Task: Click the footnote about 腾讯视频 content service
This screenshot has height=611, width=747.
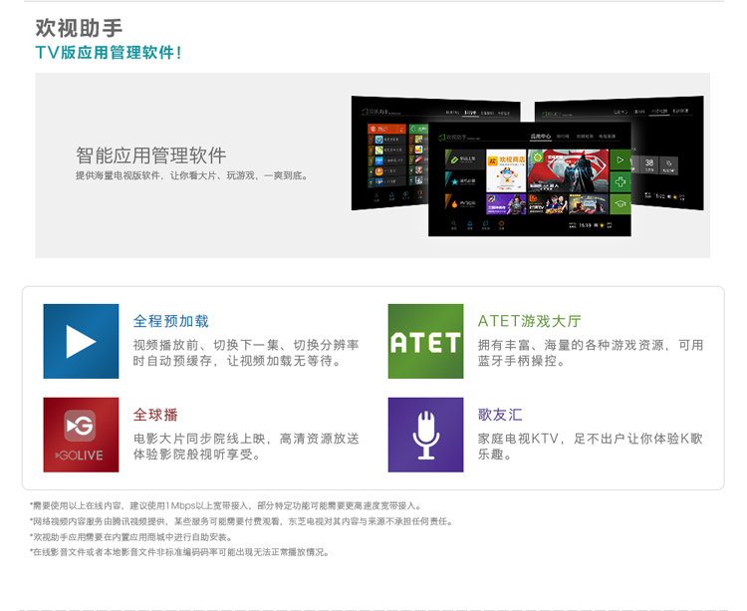Action: click(241, 521)
